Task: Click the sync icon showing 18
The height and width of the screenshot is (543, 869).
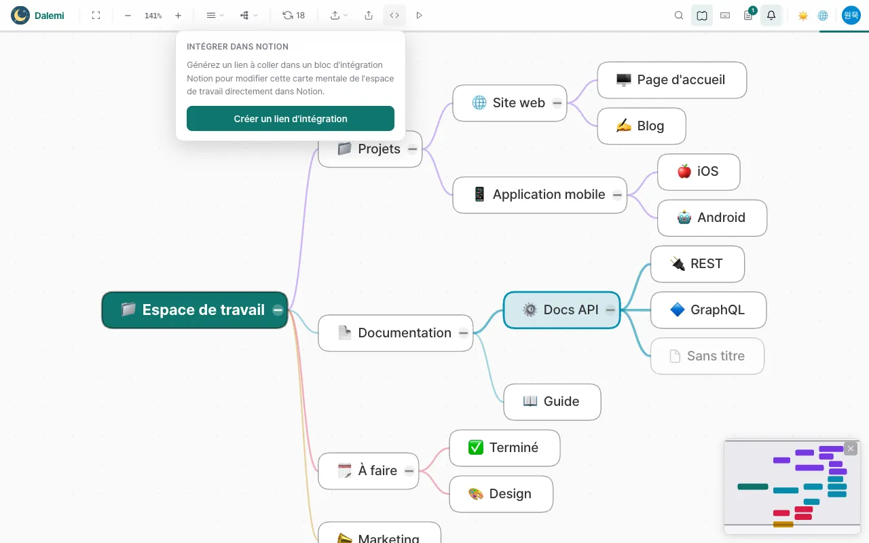Action: tap(294, 15)
